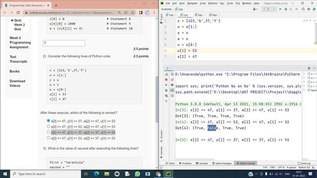Screen dimensions: 317x178
Task: Click answer input field containing 7
Action: coord(64,43)
